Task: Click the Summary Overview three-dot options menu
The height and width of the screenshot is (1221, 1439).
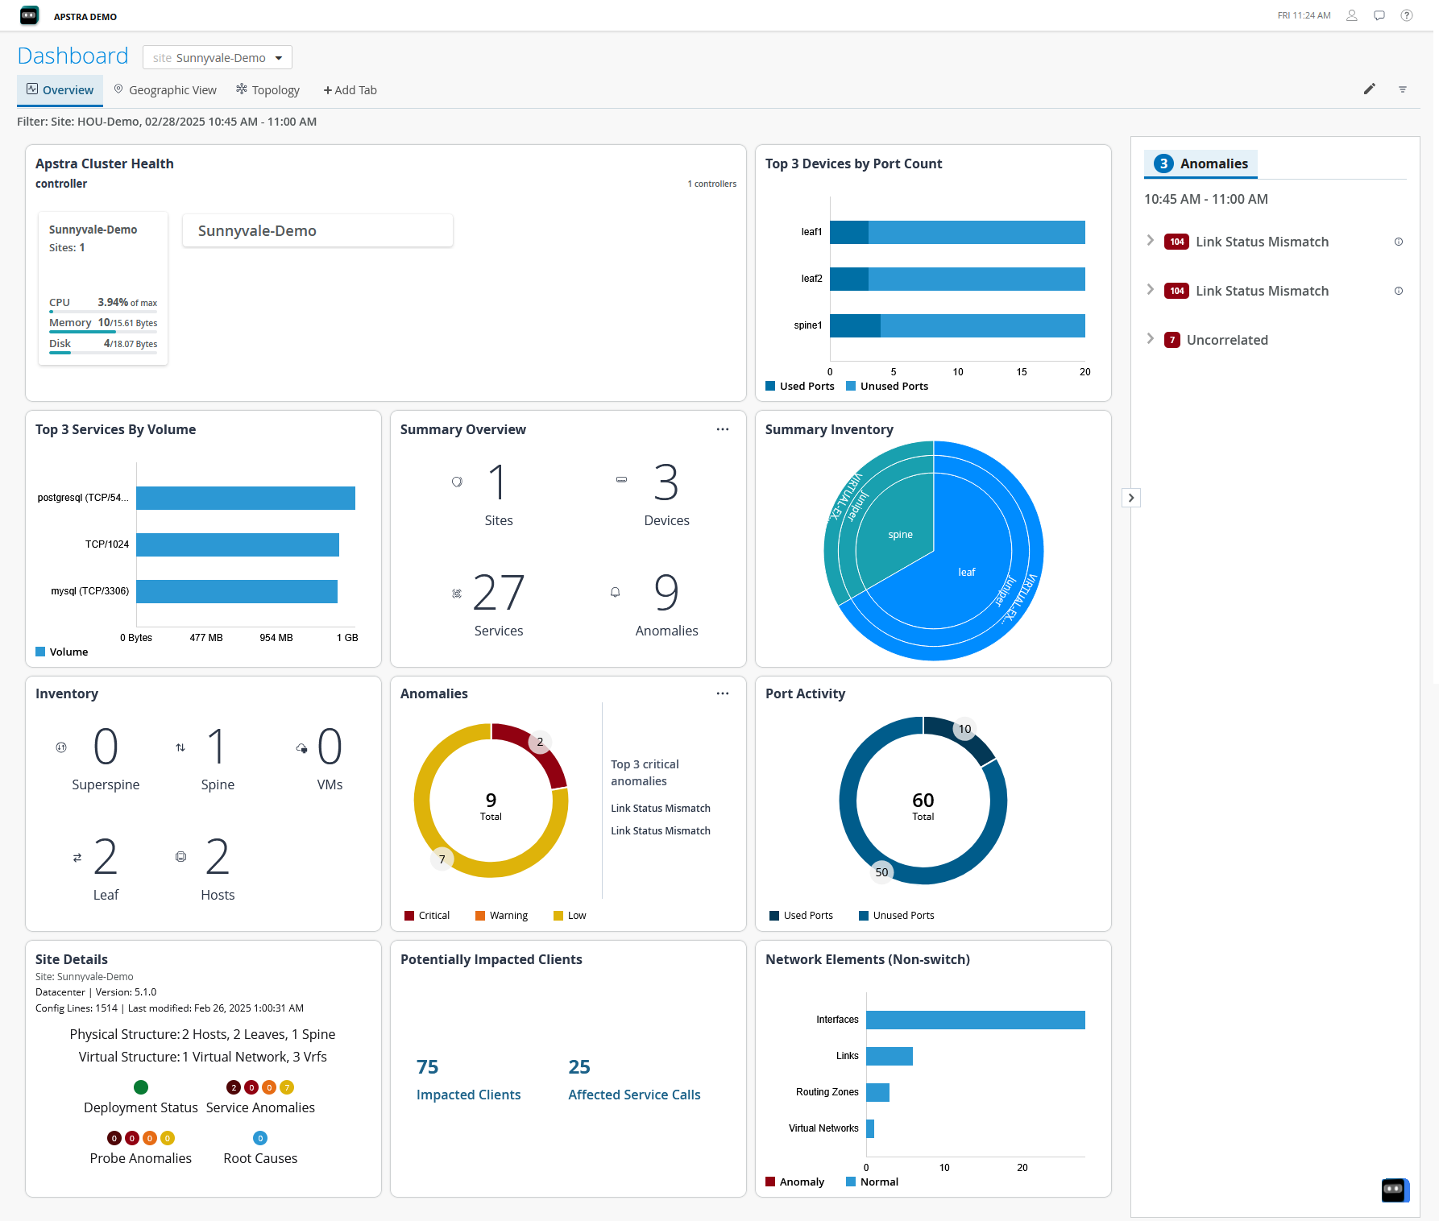Action: tap(723, 429)
